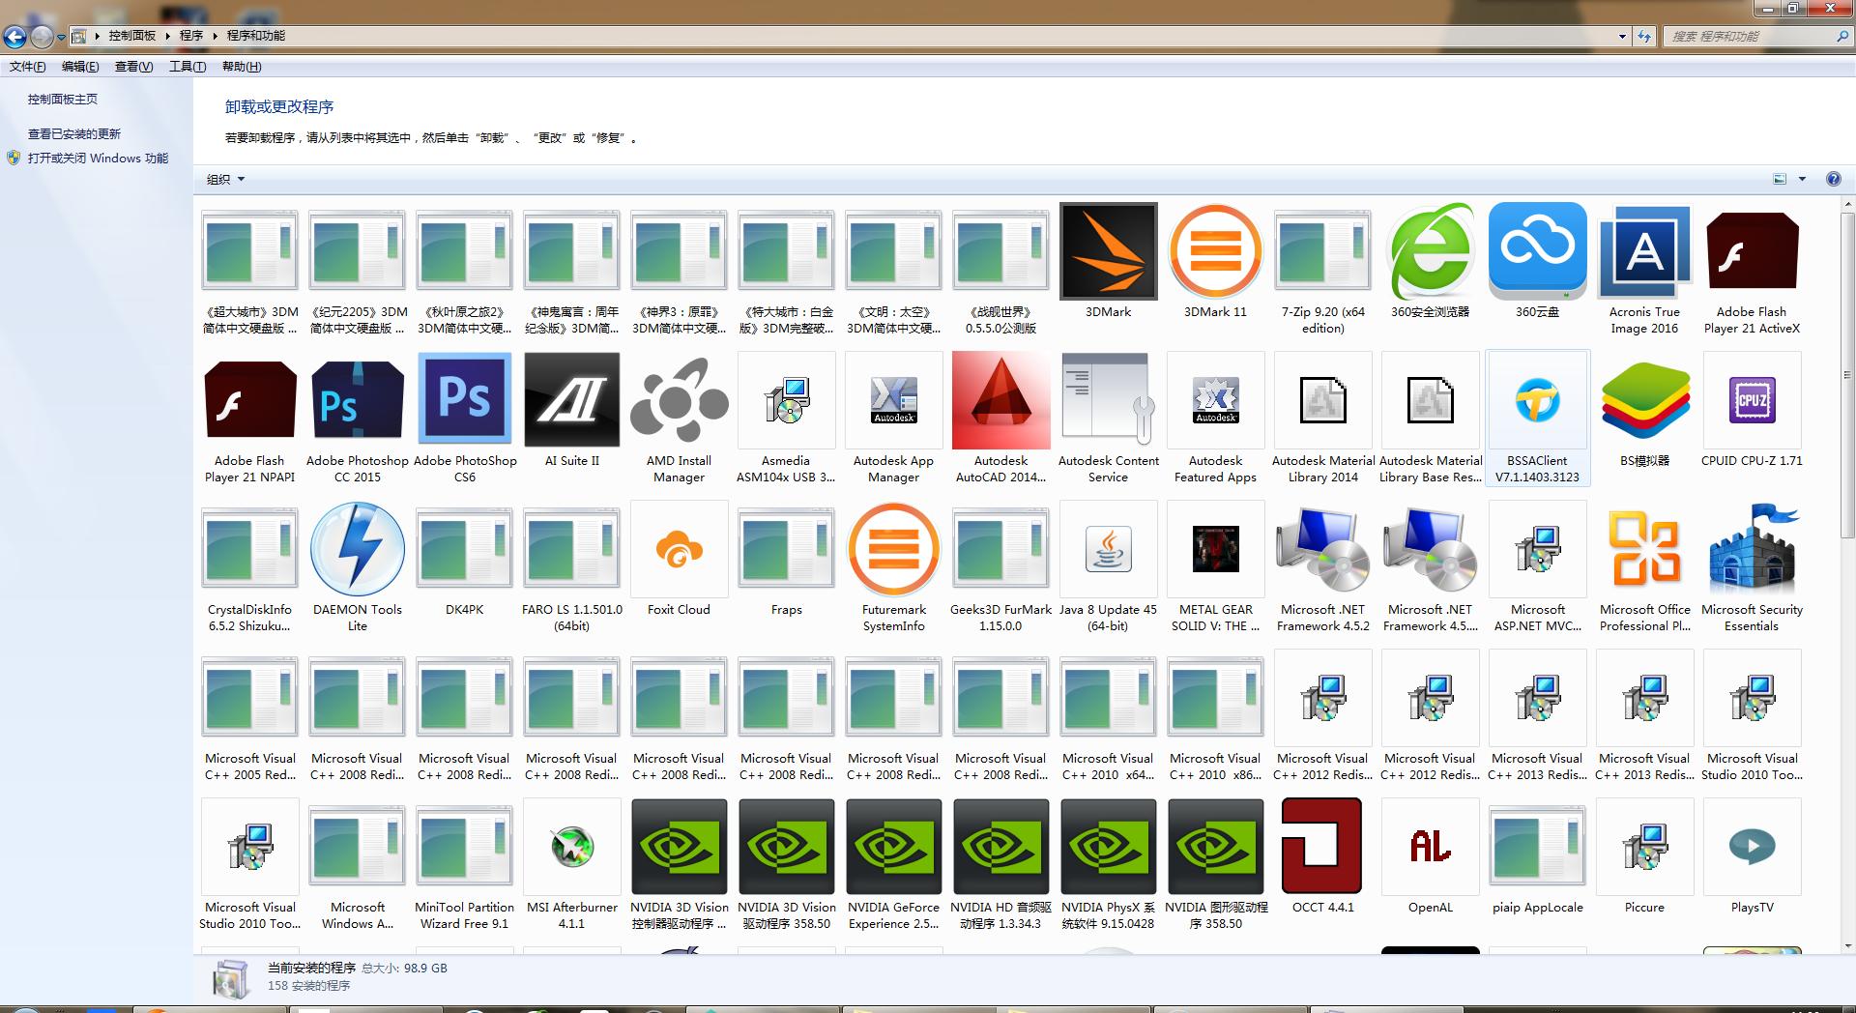This screenshot has height=1013, width=1856.
Task: Open the 查看(V) menu
Action: [x=133, y=67]
